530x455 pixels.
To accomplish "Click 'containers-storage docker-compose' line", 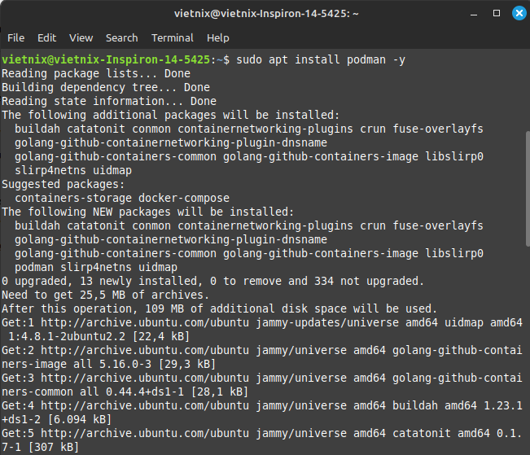I will [x=122, y=199].
